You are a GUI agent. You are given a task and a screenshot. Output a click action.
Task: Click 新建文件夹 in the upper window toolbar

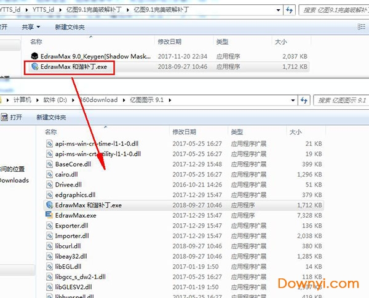click(x=69, y=27)
